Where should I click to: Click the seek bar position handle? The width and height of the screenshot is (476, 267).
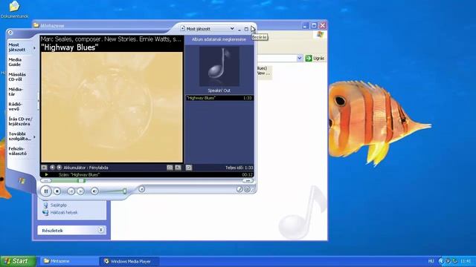coord(81,181)
